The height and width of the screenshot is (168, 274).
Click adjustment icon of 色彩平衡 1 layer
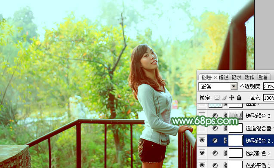pos(215,165)
